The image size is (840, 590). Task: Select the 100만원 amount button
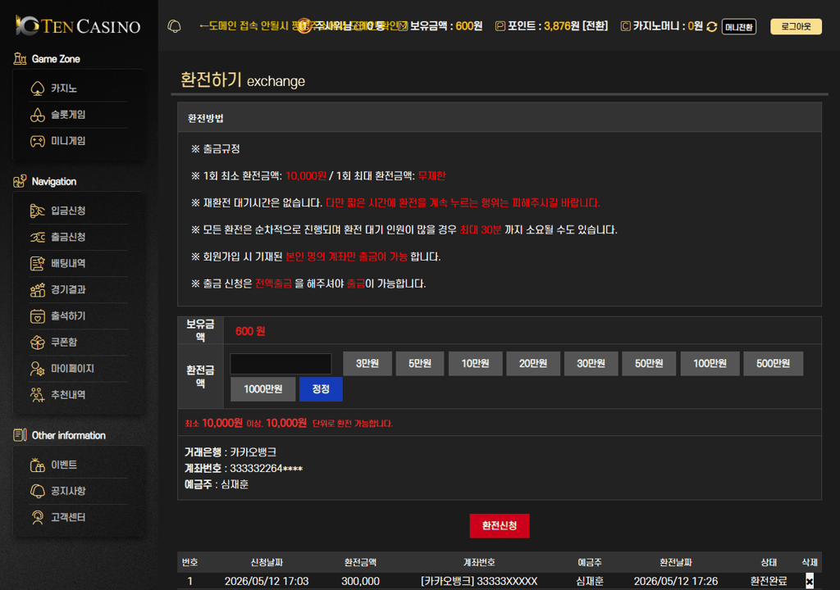[x=710, y=364]
